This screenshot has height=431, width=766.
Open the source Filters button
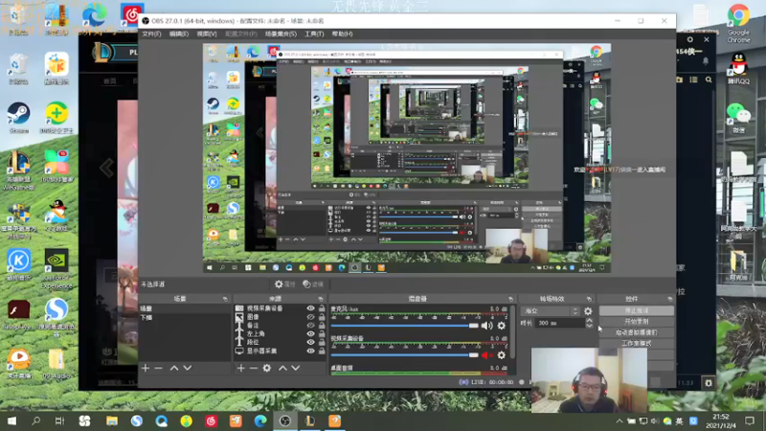(x=313, y=284)
